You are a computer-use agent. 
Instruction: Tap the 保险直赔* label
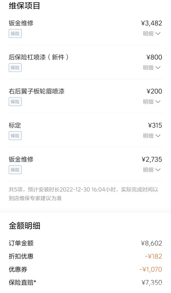[23, 283]
